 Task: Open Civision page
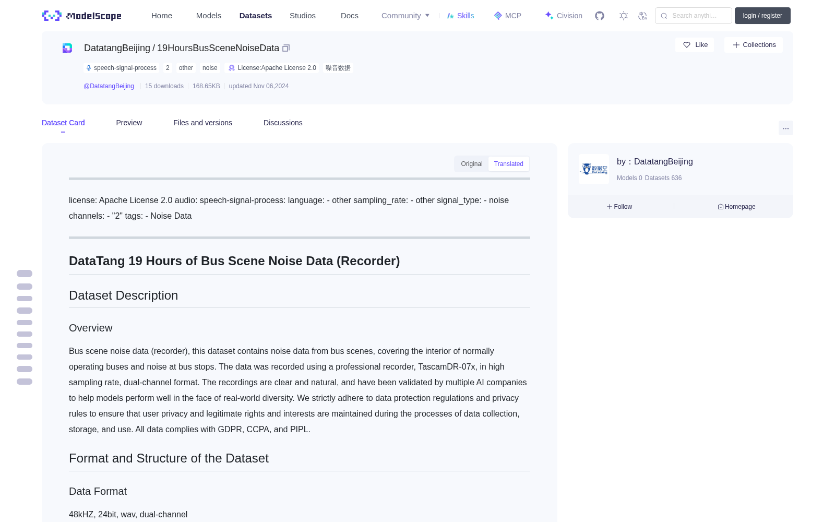[563, 16]
